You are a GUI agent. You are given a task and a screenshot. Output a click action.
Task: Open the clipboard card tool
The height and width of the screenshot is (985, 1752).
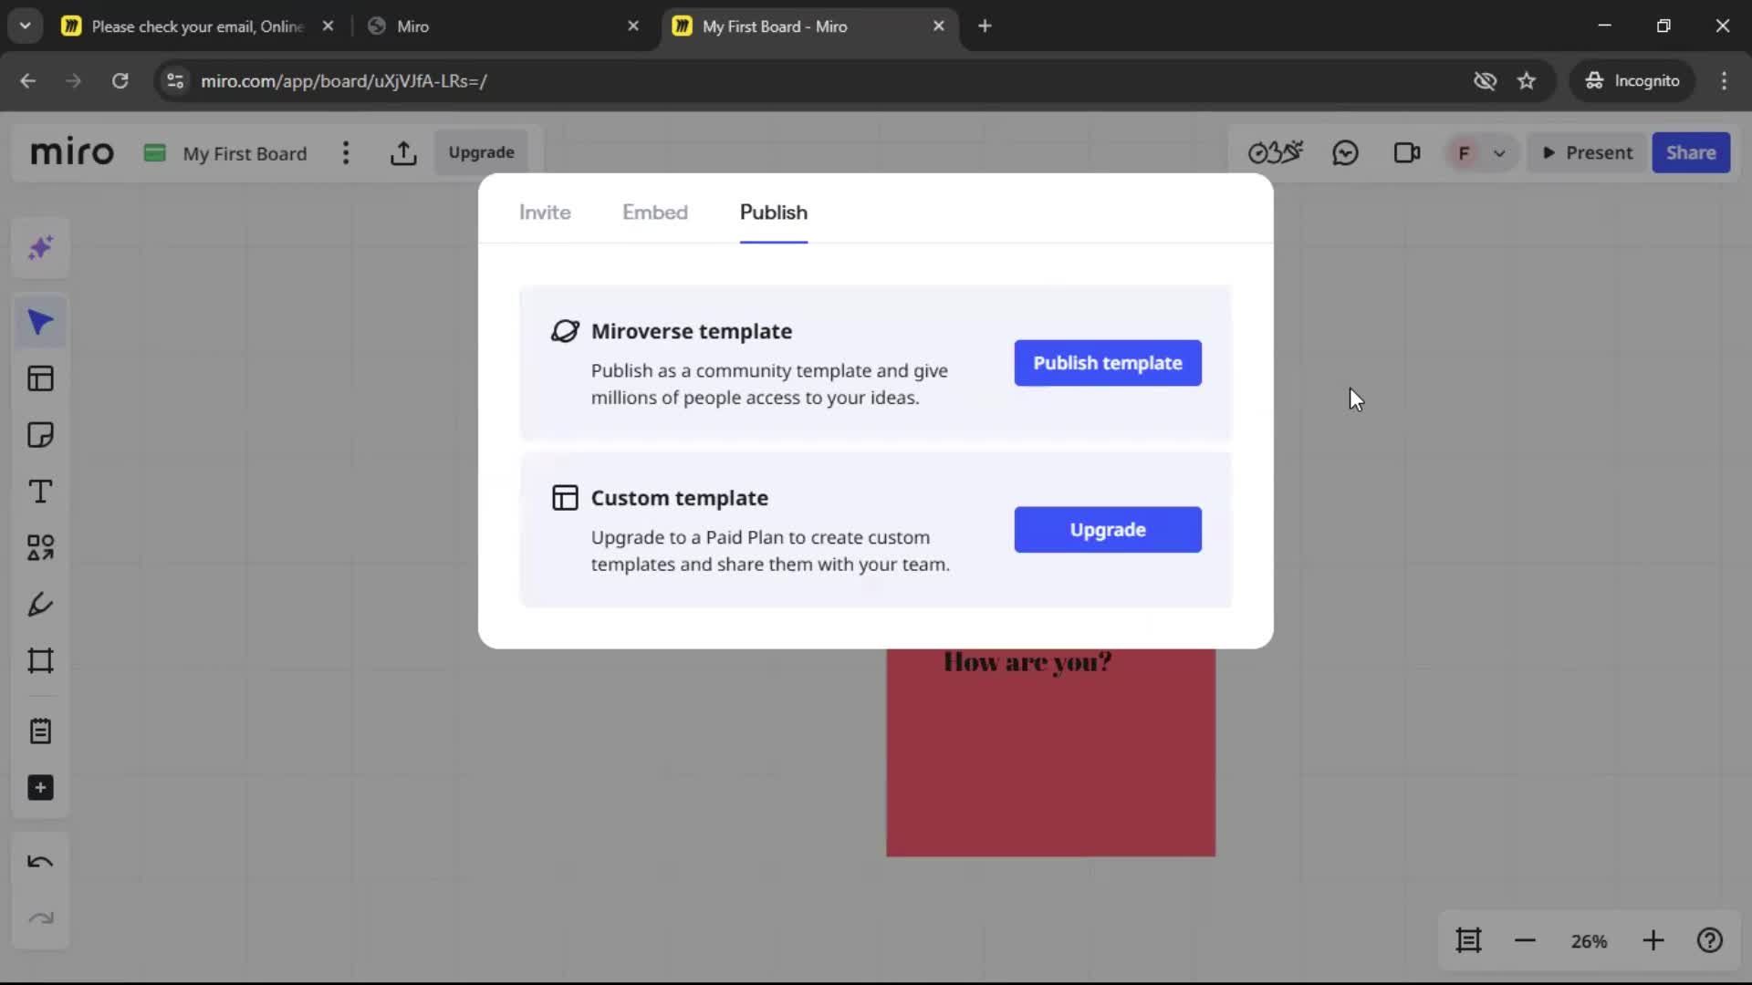[40, 731]
